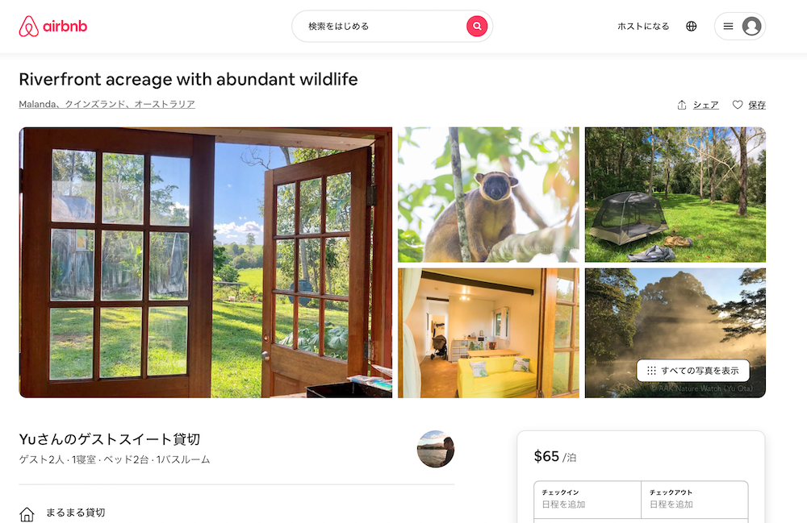
Task: Open the hamburger menu icon
Action: pyautogui.click(x=728, y=27)
